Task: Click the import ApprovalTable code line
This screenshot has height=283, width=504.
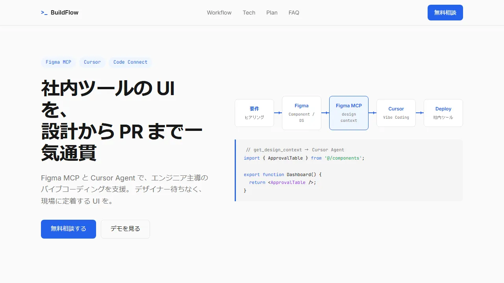Action: (x=304, y=158)
